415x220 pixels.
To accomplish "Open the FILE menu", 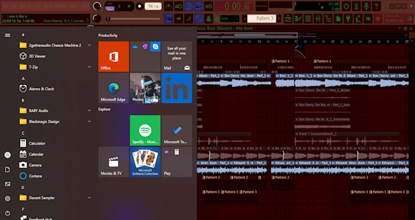I will (x=5, y=6).
